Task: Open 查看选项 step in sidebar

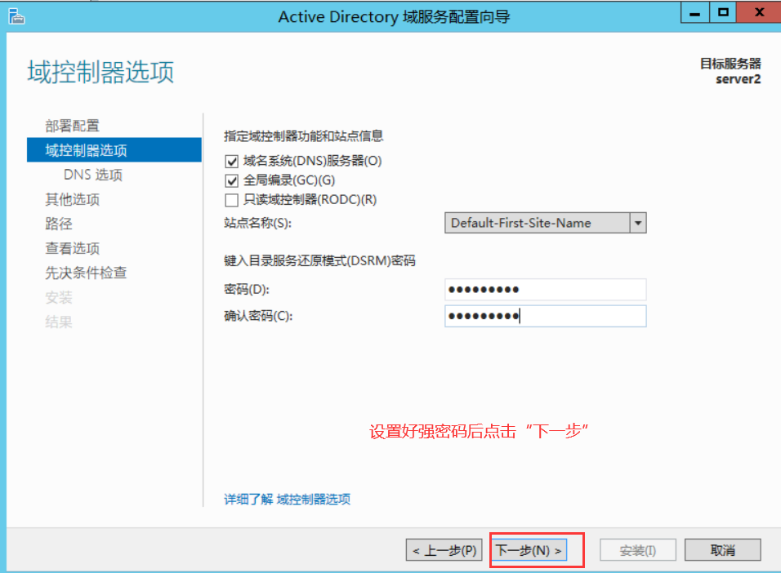Action: 72,248
